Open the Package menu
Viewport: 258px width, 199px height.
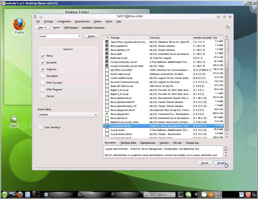[48, 22]
